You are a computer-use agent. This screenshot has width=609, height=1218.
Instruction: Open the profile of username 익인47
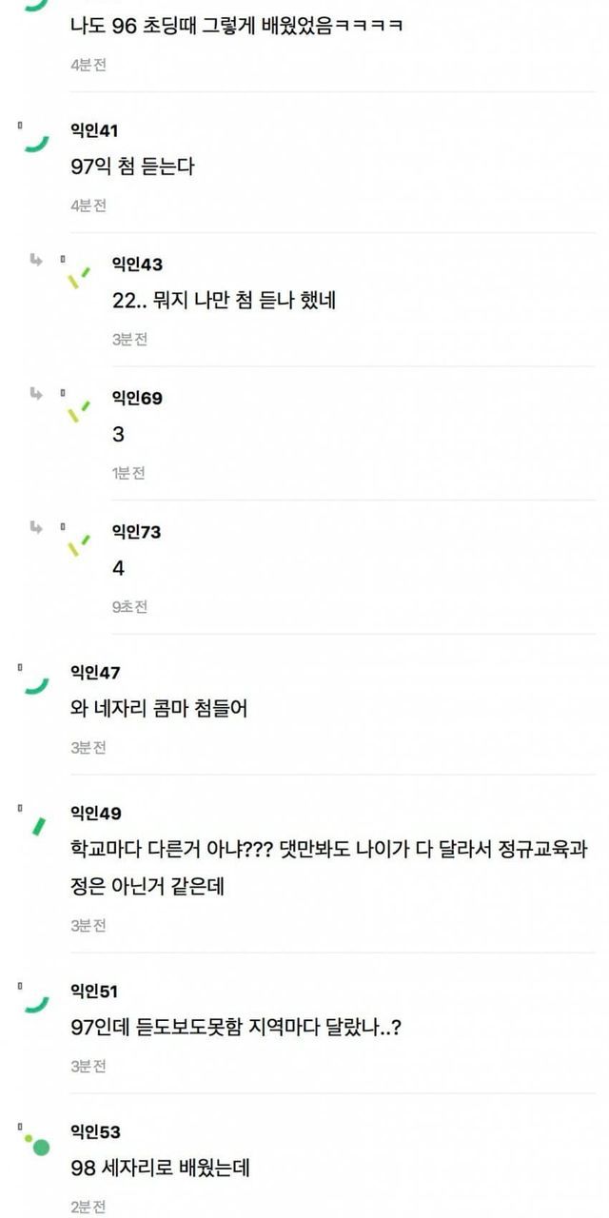(95, 673)
